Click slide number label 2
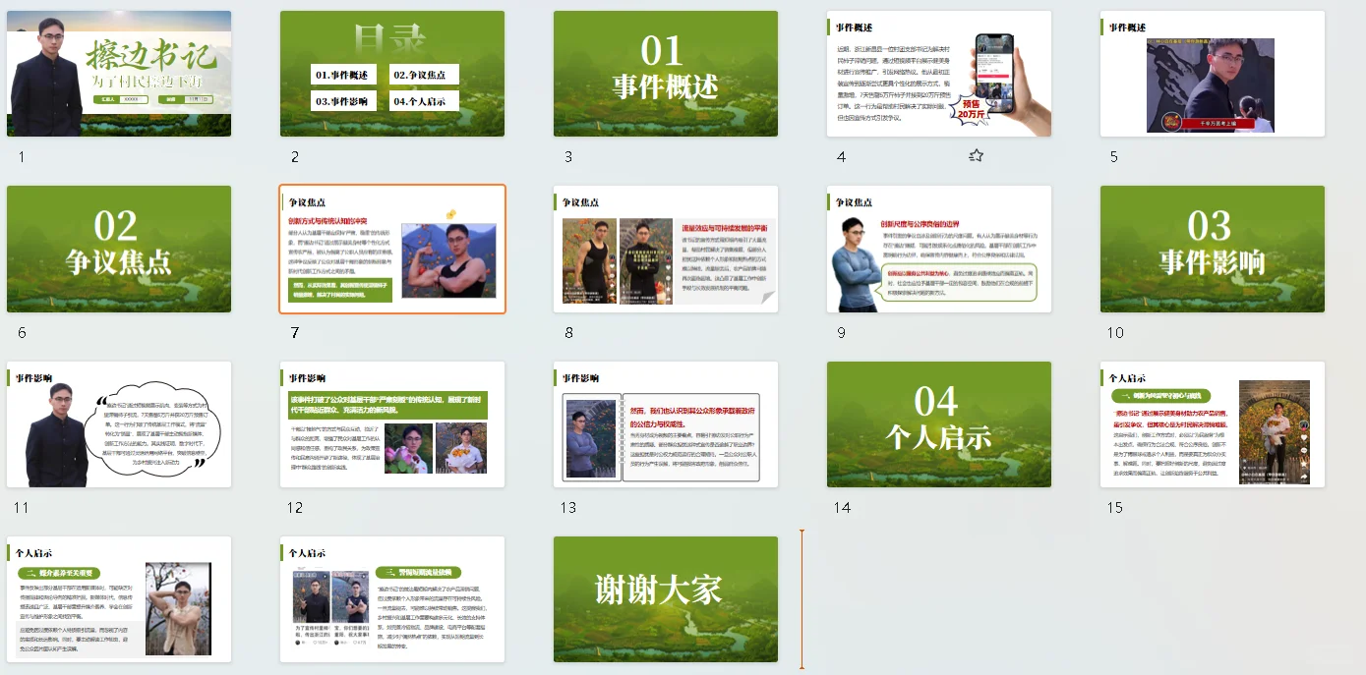The height and width of the screenshot is (675, 1366). pyautogui.click(x=295, y=157)
